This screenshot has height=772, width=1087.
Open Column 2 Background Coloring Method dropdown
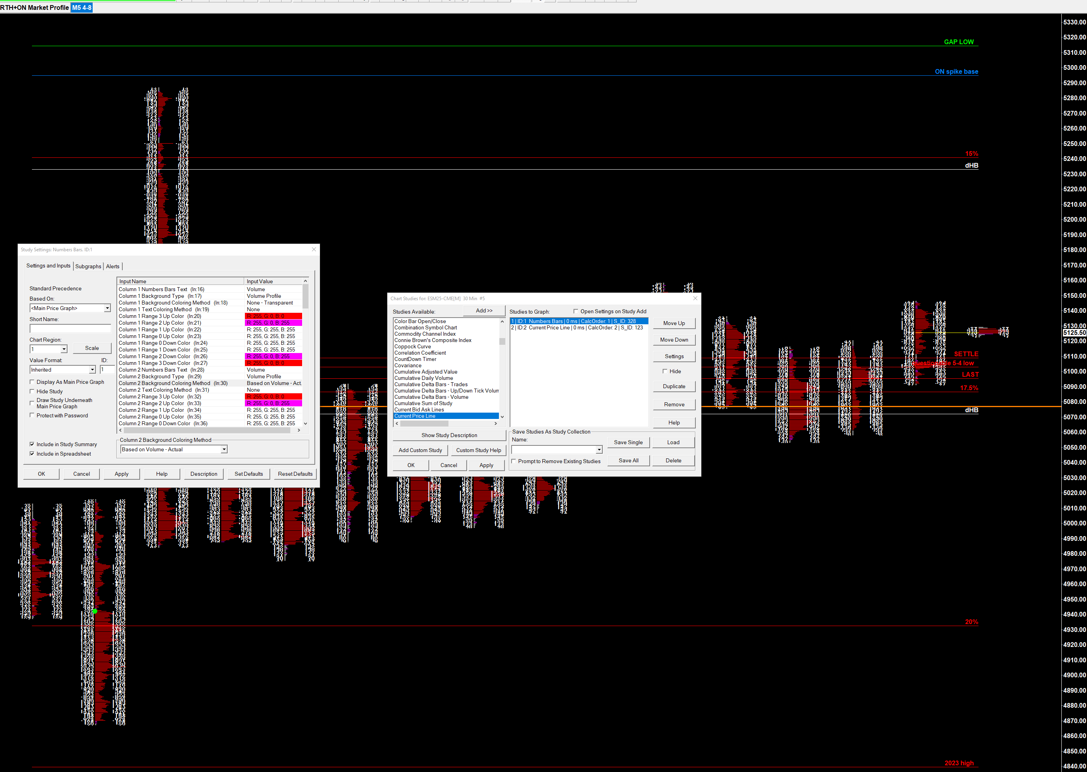point(224,450)
